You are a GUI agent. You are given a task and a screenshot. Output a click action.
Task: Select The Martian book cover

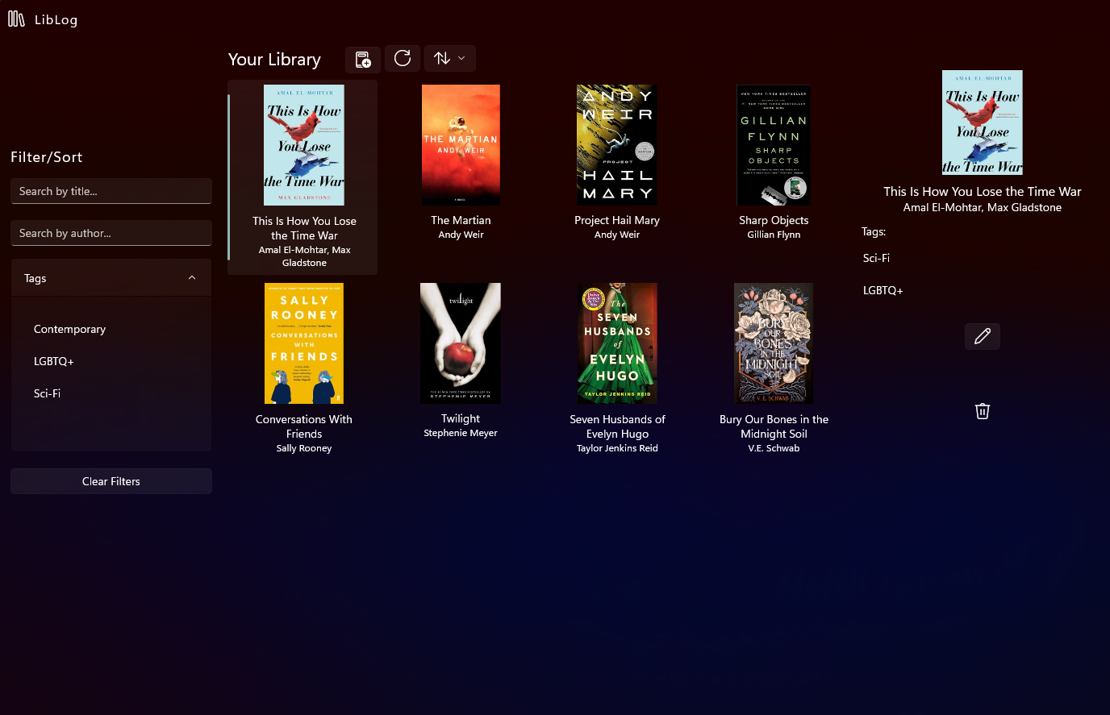click(x=461, y=145)
